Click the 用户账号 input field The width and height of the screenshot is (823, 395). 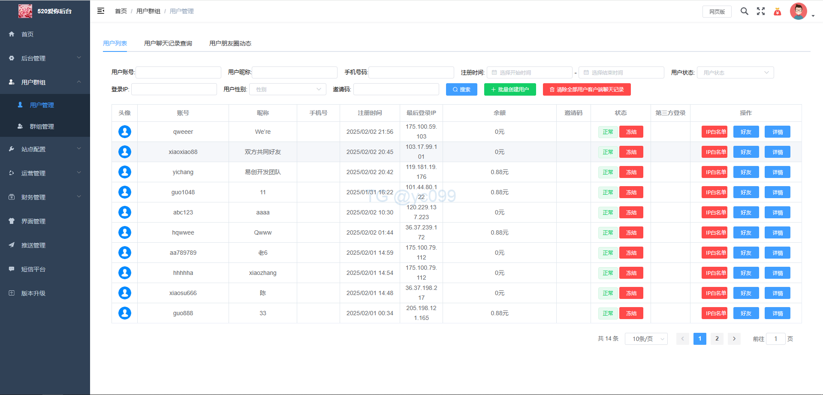coord(178,72)
